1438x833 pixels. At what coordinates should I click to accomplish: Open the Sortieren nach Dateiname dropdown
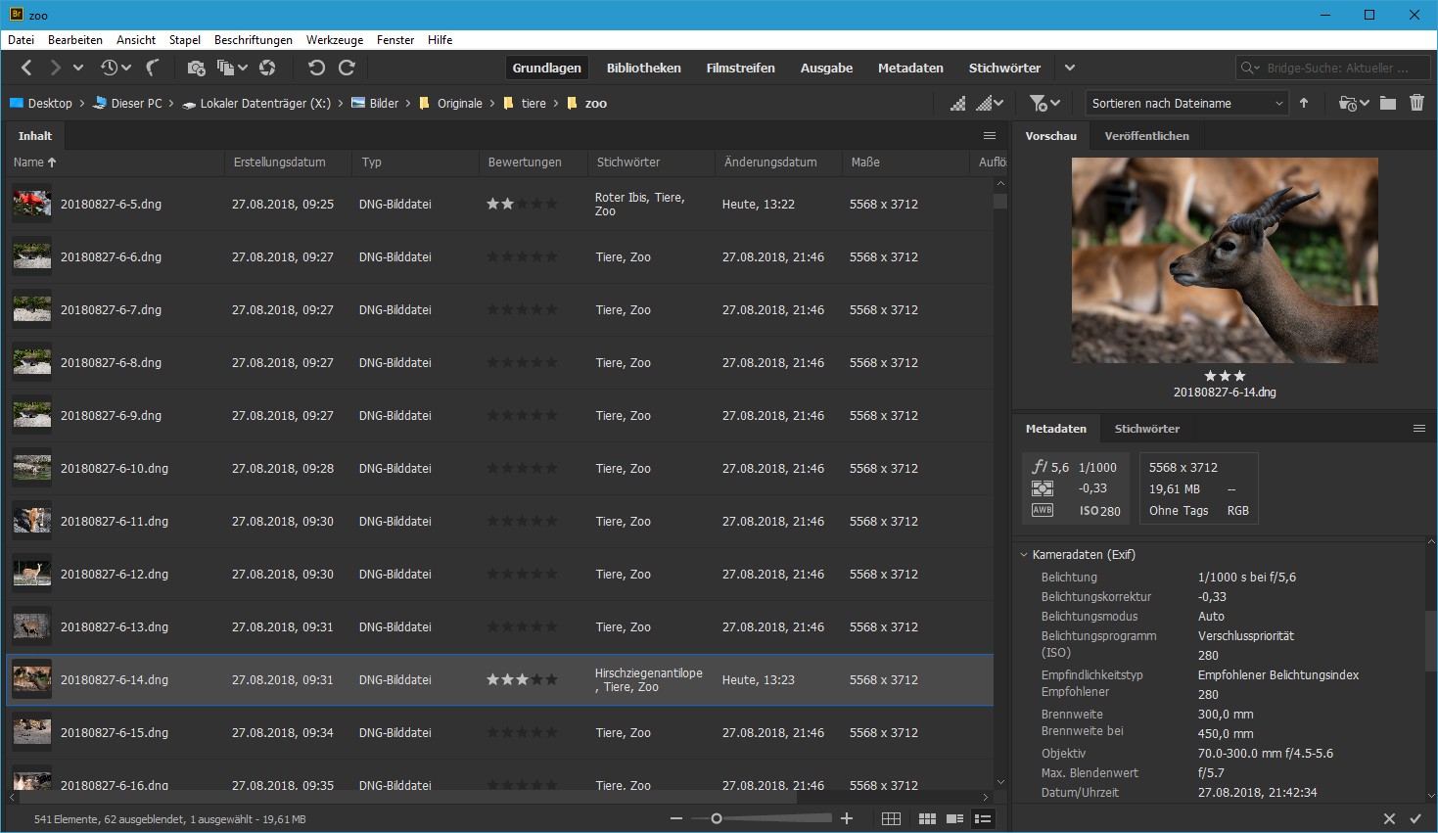[1185, 102]
